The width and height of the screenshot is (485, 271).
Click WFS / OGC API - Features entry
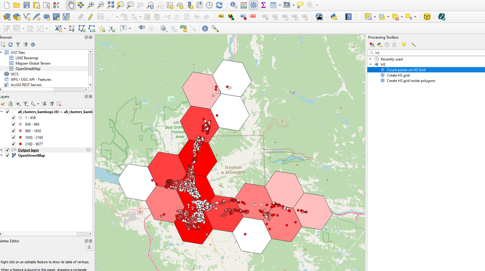coord(31,79)
